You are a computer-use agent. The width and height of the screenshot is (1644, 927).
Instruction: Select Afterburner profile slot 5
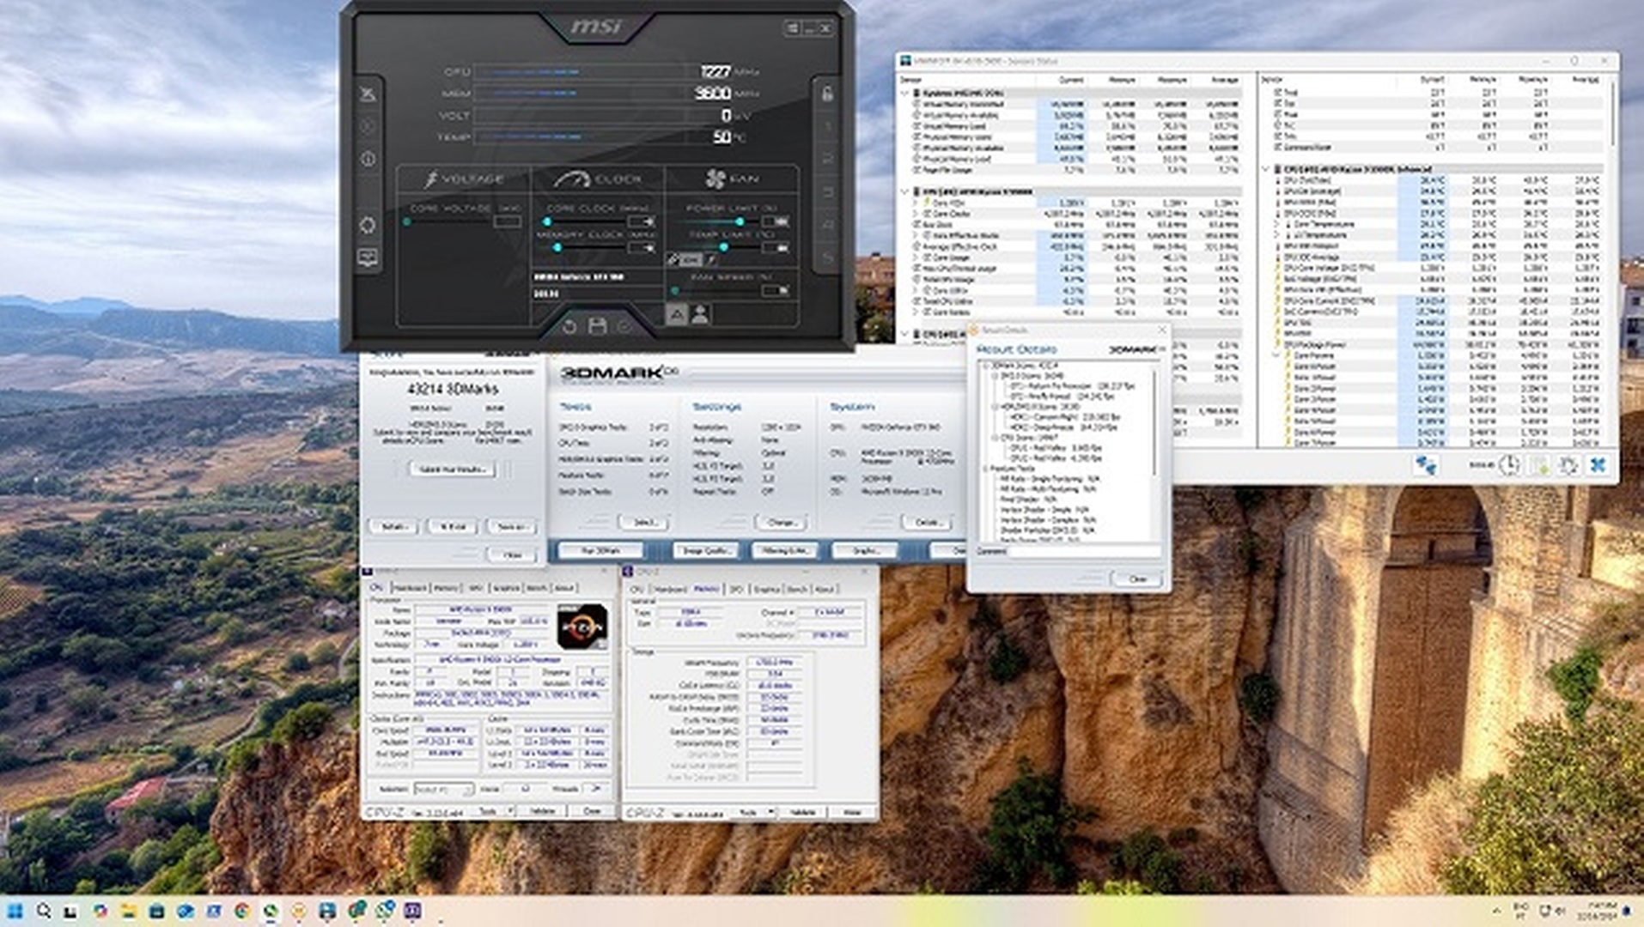point(828,257)
